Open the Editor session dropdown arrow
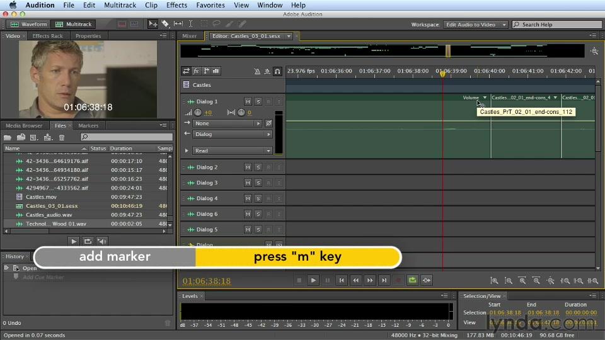Screen dimensions: 605x340 pyautogui.click(x=289, y=37)
